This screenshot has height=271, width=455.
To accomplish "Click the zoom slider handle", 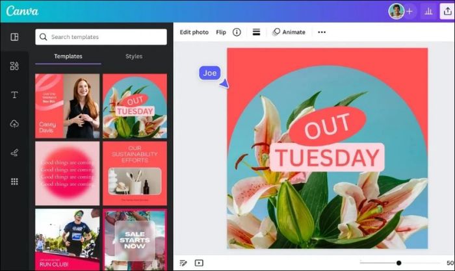I will [x=398, y=263].
